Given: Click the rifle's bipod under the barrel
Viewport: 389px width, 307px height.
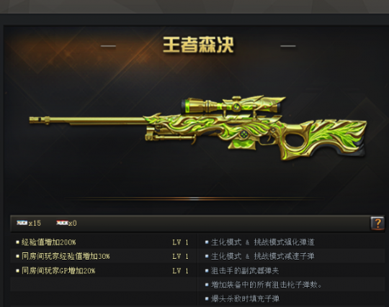Looking at the screenshot, I should (170, 135).
